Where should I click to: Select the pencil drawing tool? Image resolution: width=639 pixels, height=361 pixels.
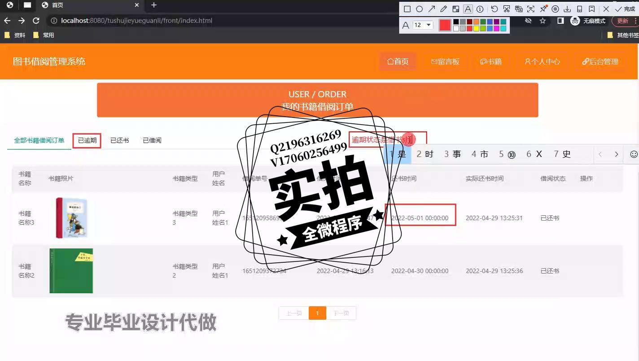click(444, 9)
